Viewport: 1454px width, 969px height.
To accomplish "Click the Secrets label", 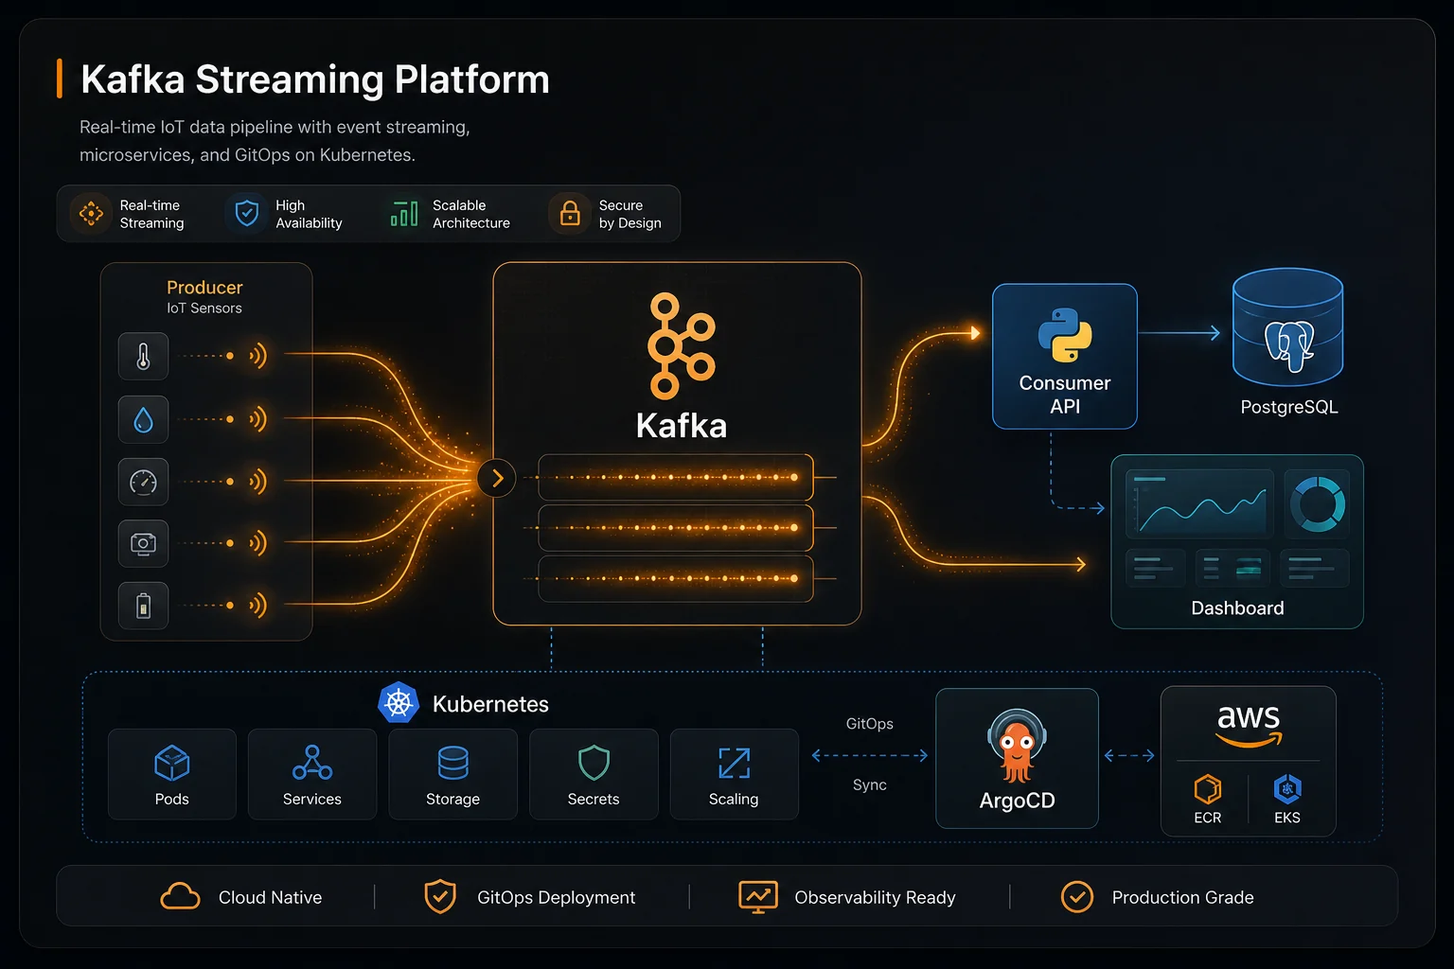I will [x=594, y=799].
